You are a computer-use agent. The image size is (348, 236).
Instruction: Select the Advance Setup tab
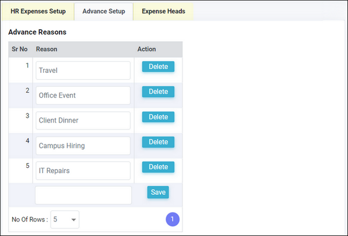coord(104,11)
